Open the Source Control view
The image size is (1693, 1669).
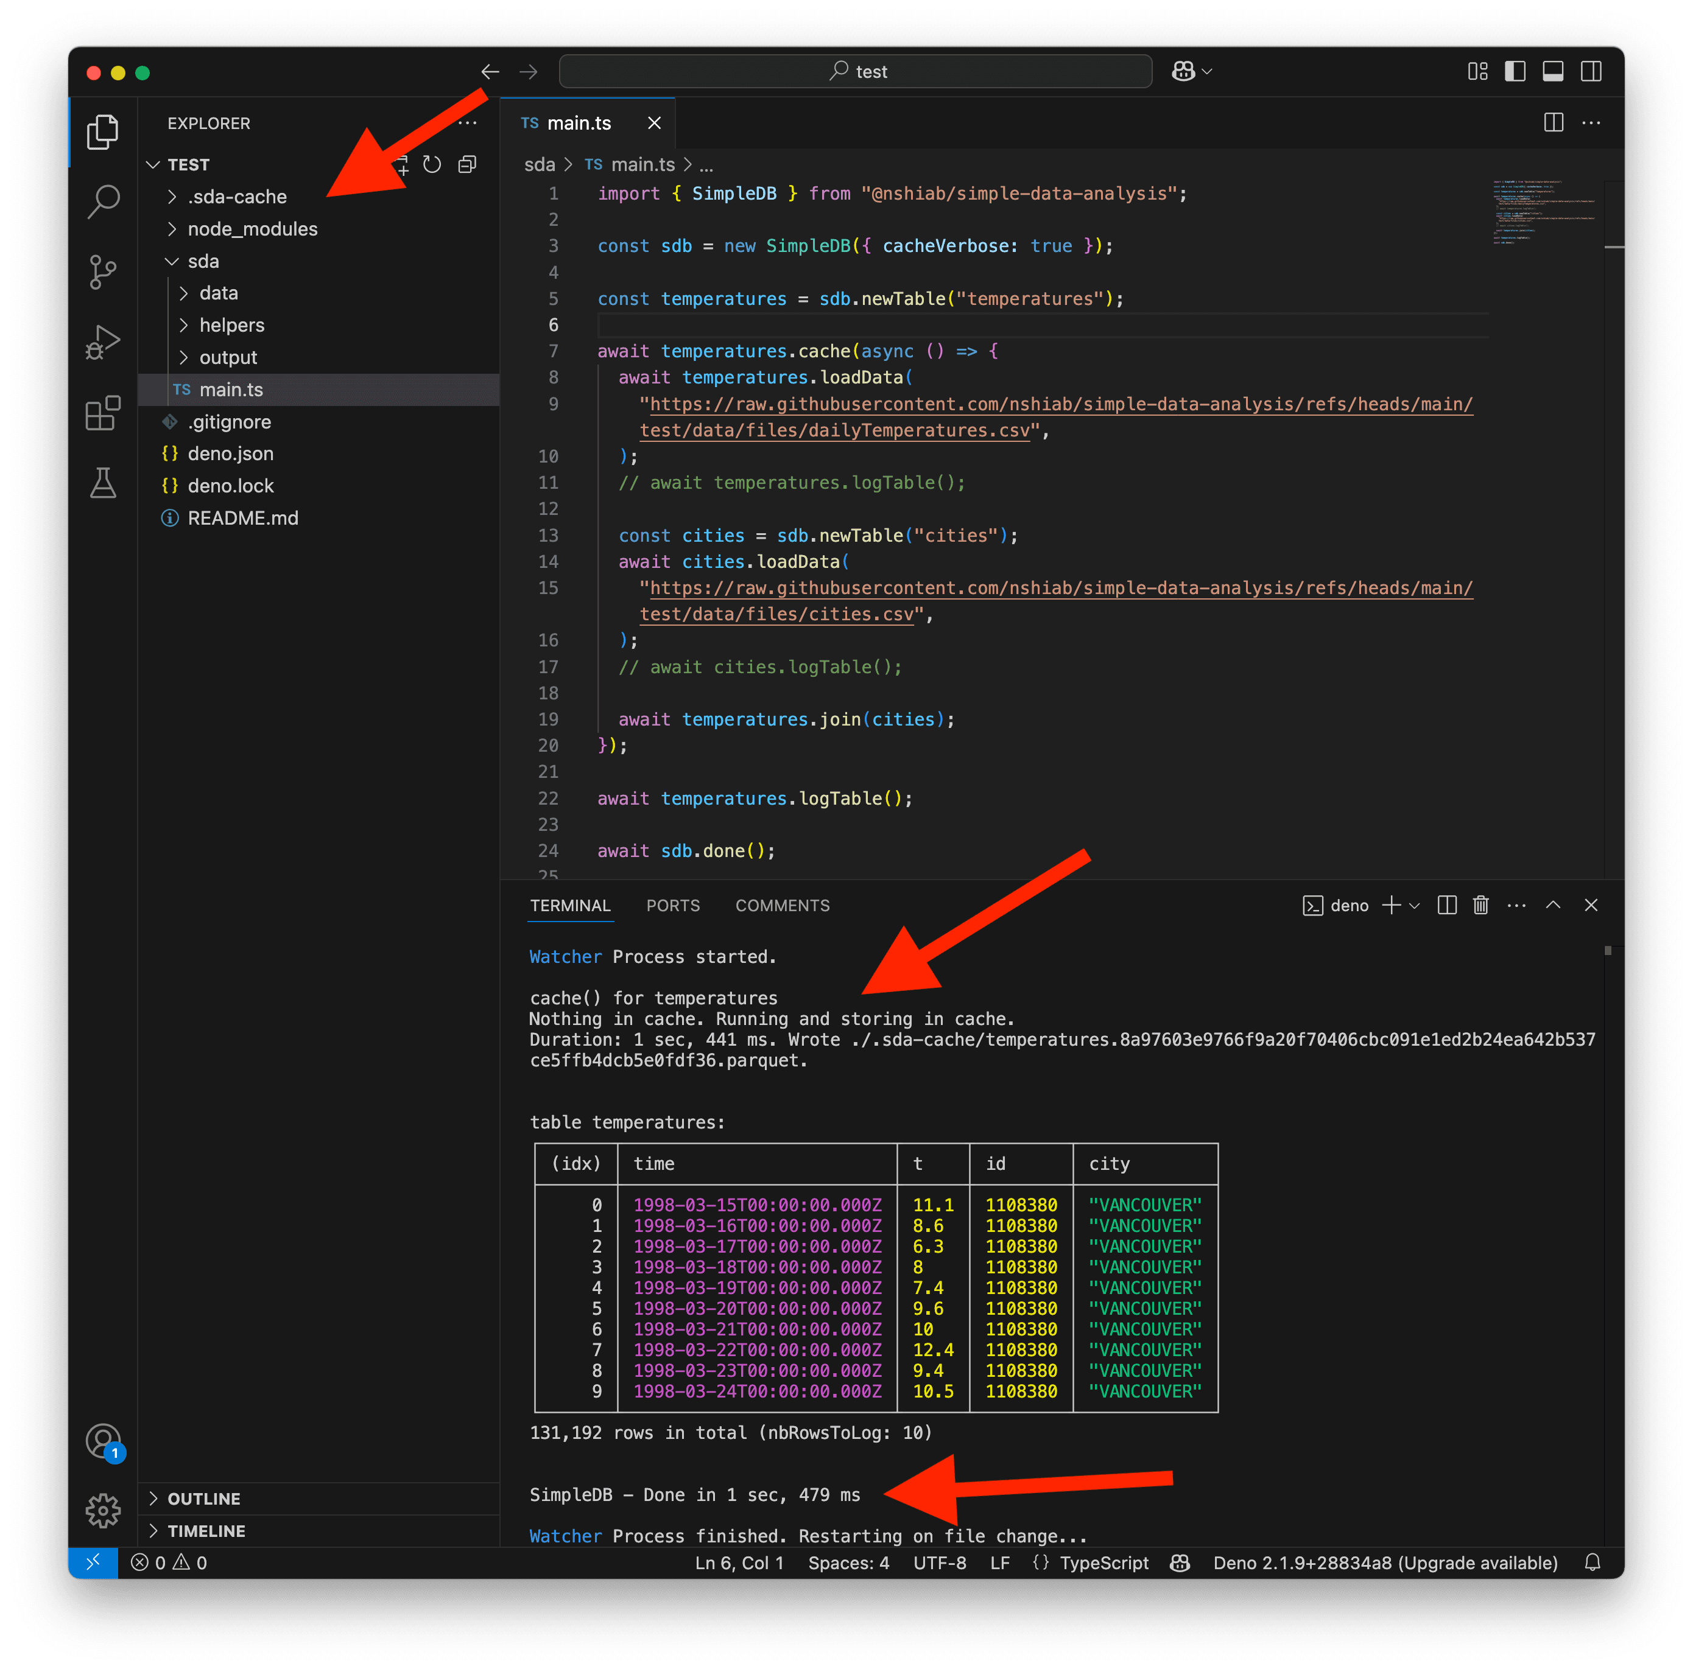click(102, 271)
